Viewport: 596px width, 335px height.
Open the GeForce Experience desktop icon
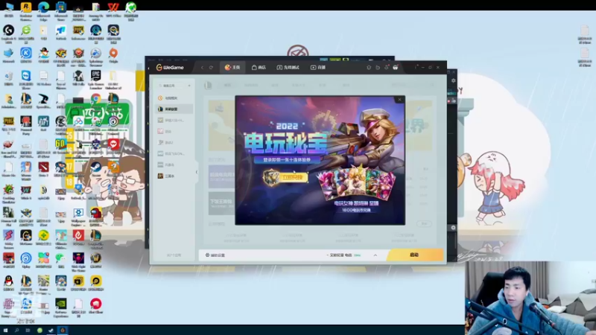click(61, 307)
